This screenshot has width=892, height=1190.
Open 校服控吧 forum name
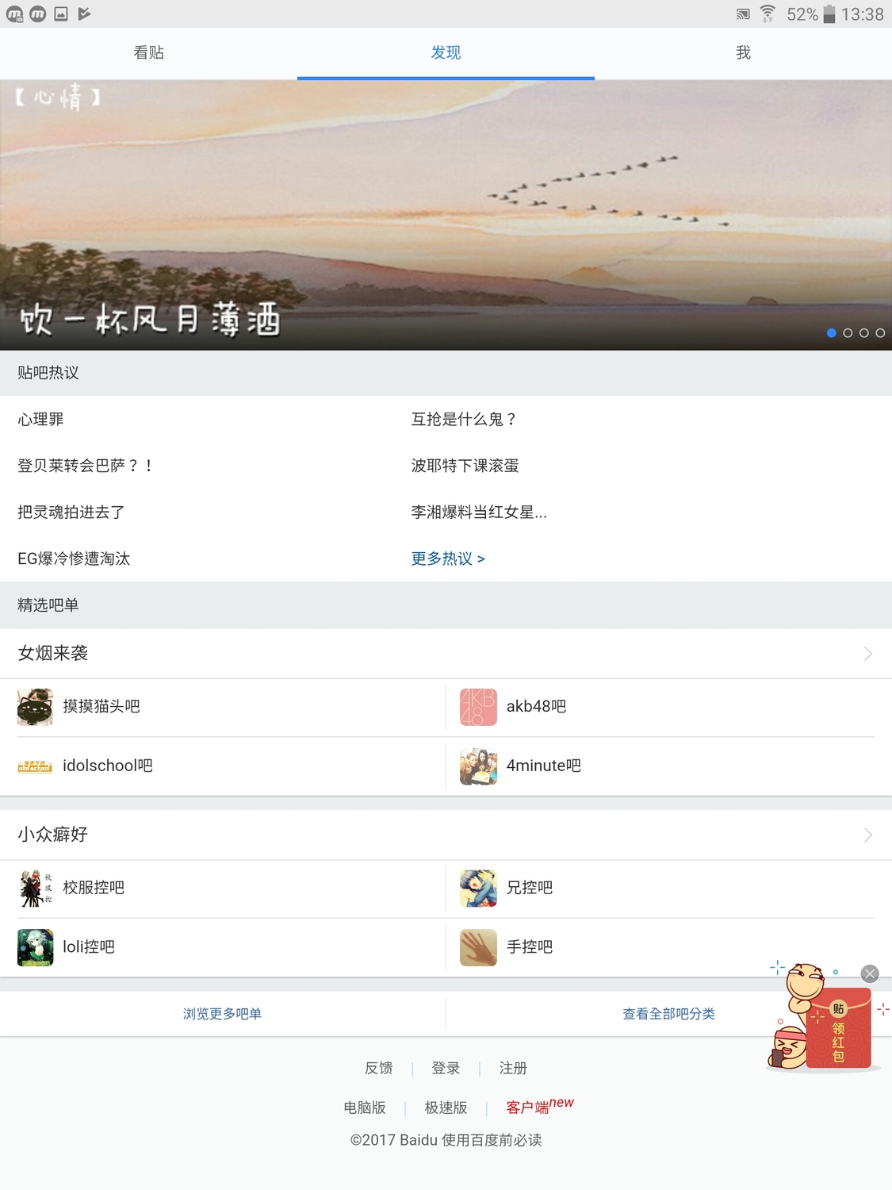[x=94, y=888]
